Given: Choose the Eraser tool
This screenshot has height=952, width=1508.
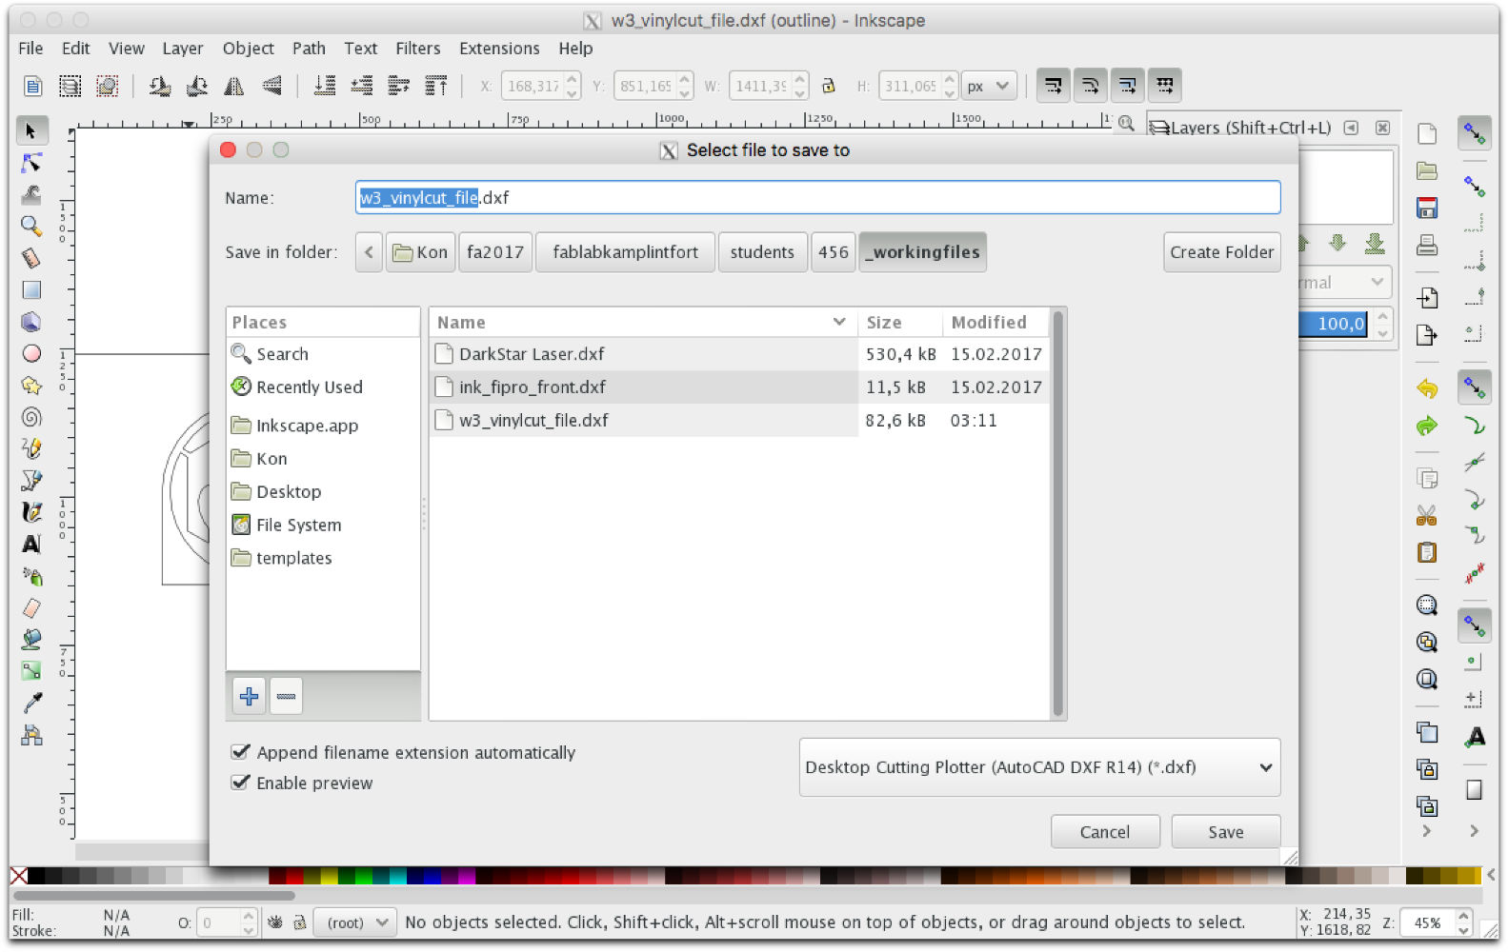Looking at the screenshot, I should tap(31, 607).
